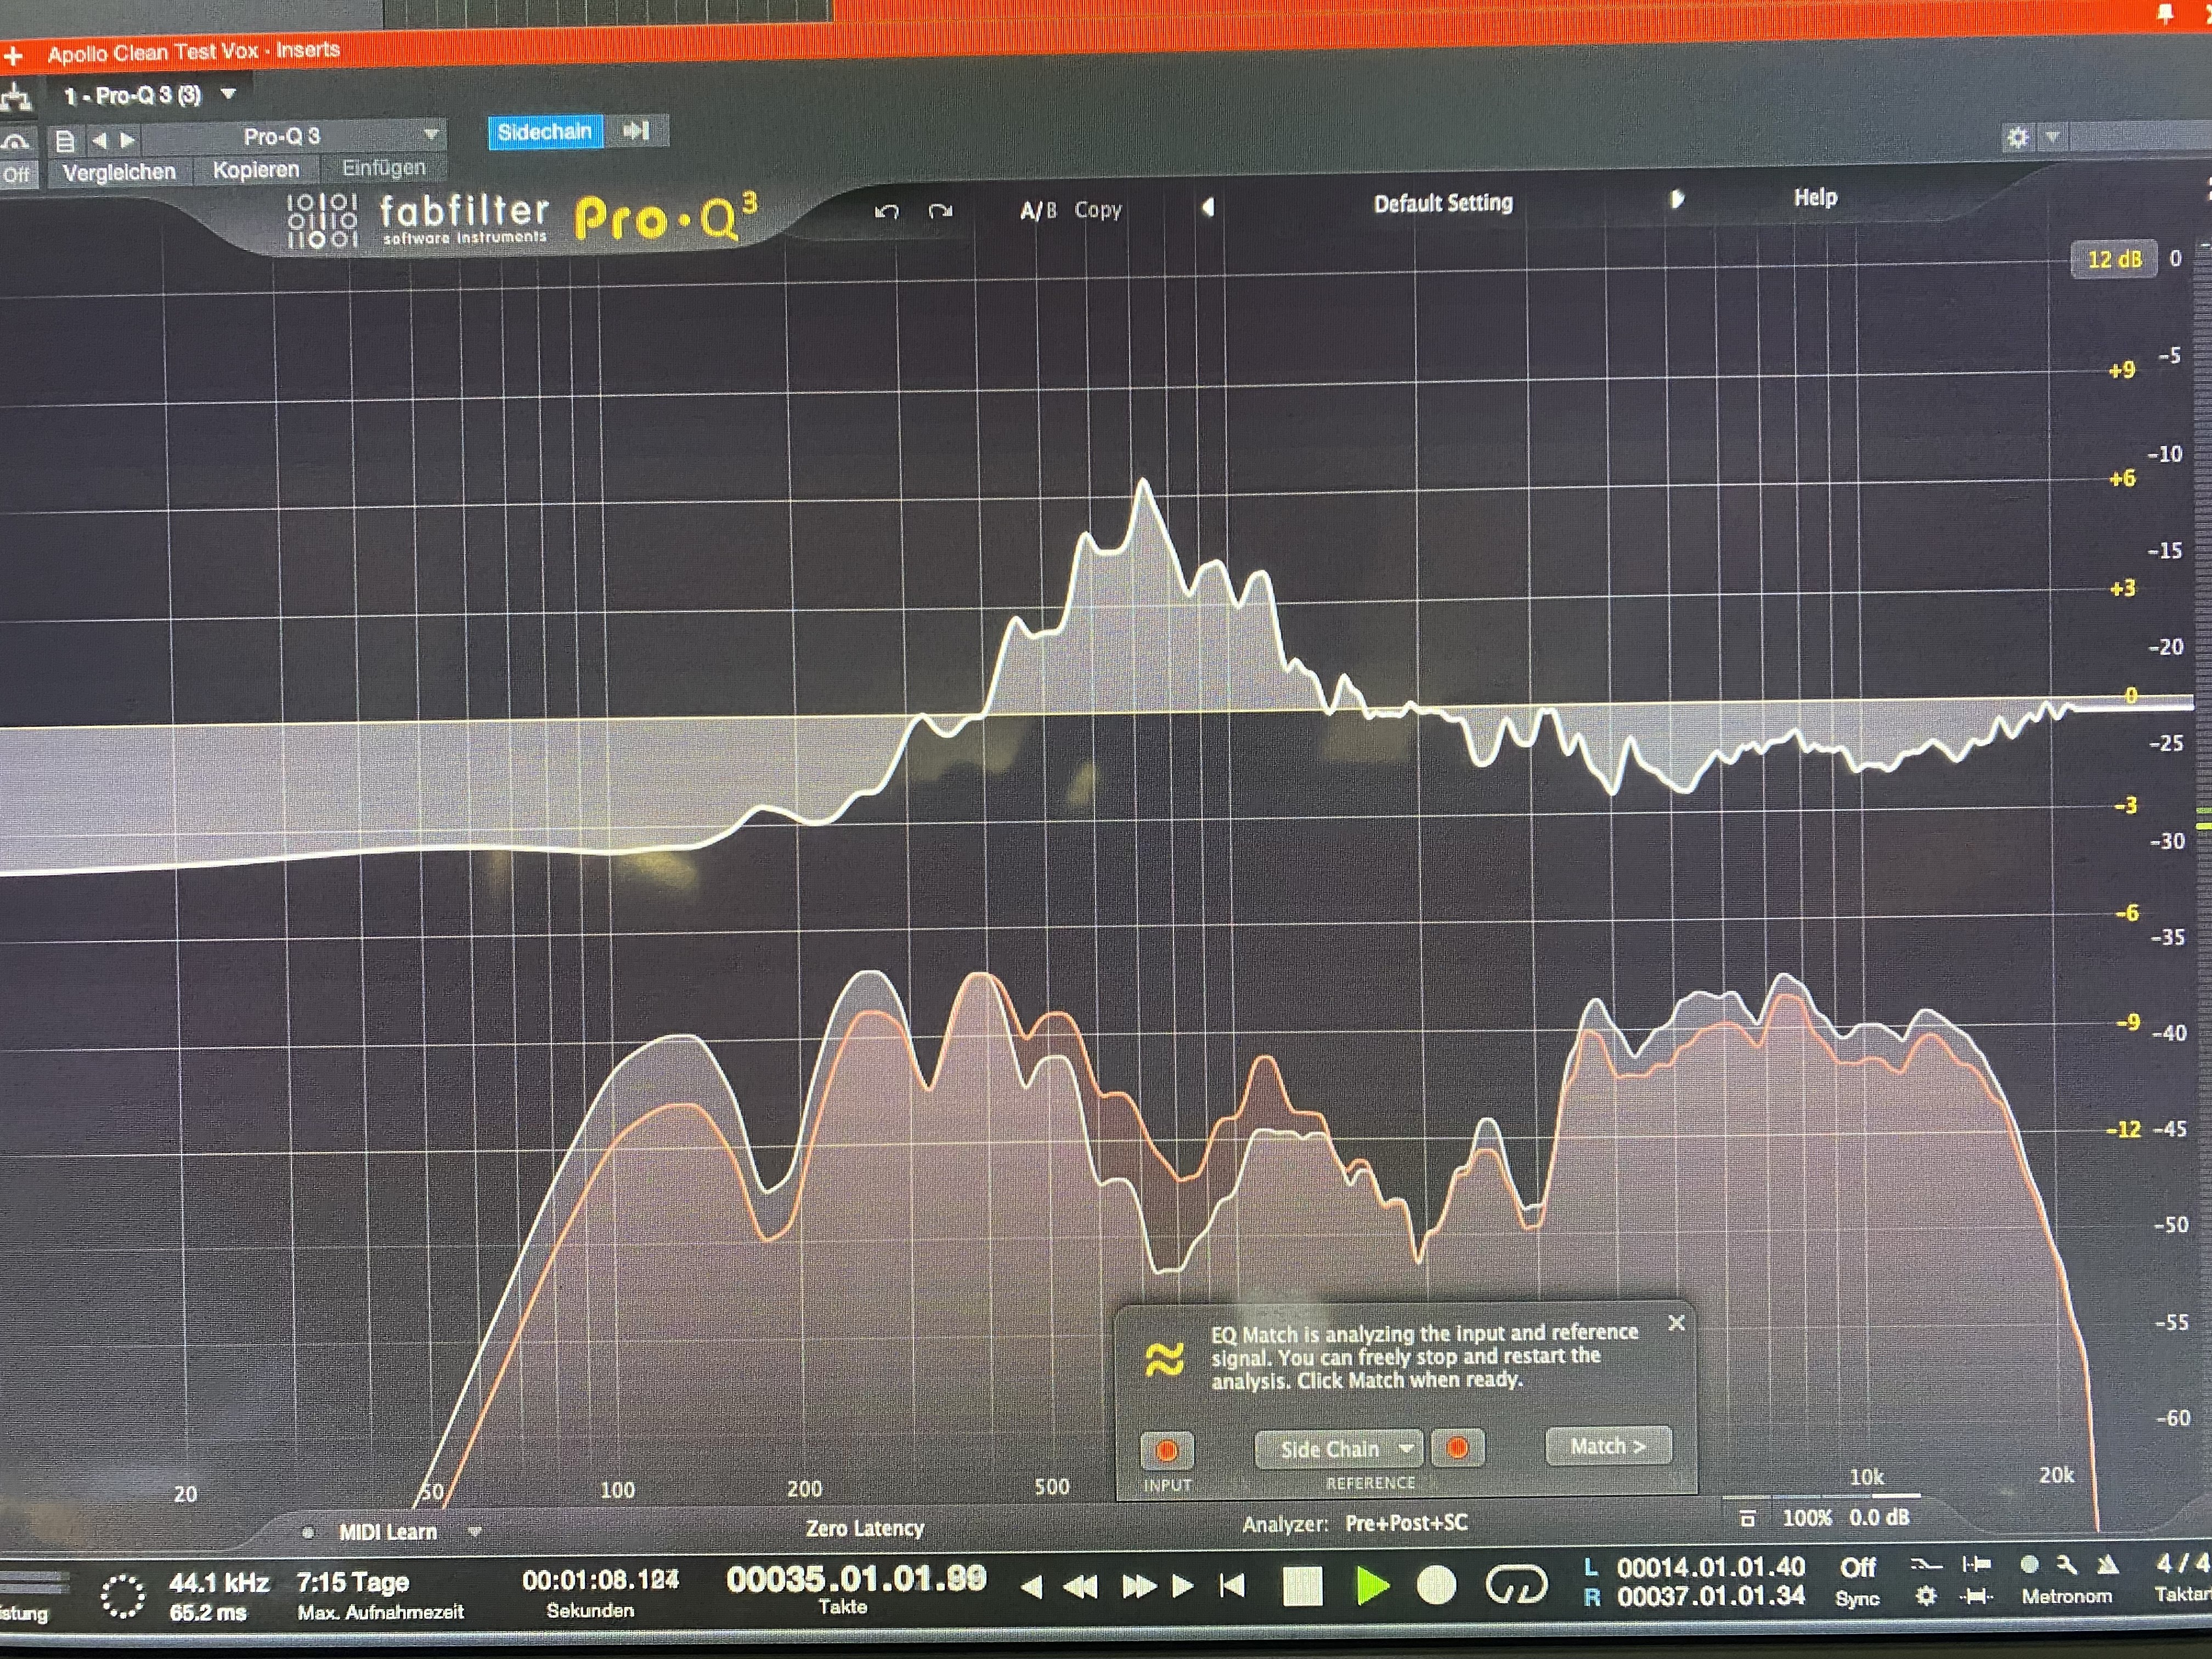Viewport: 2212px width, 1659px height.
Task: Toggle the loop icon in transport
Action: pyautogui.click(x=1516, y=1584)
